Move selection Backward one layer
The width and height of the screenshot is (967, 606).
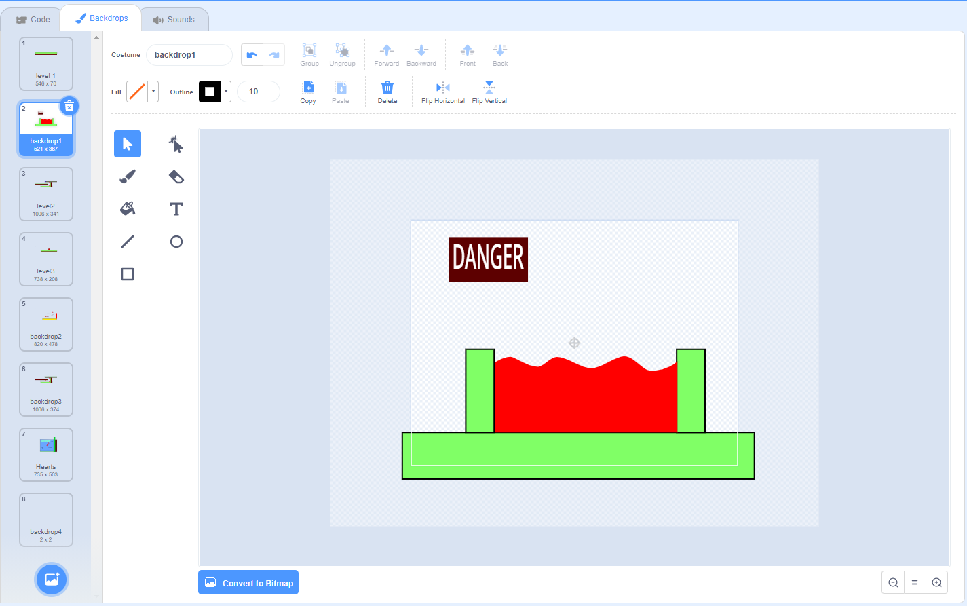421,55
